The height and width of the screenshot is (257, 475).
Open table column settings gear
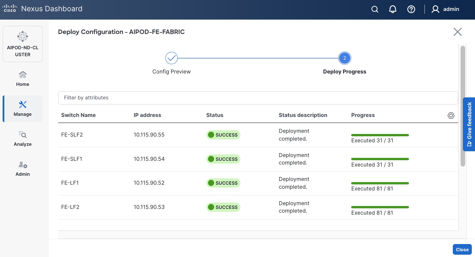pyautogui.click(x=451, y=116)
